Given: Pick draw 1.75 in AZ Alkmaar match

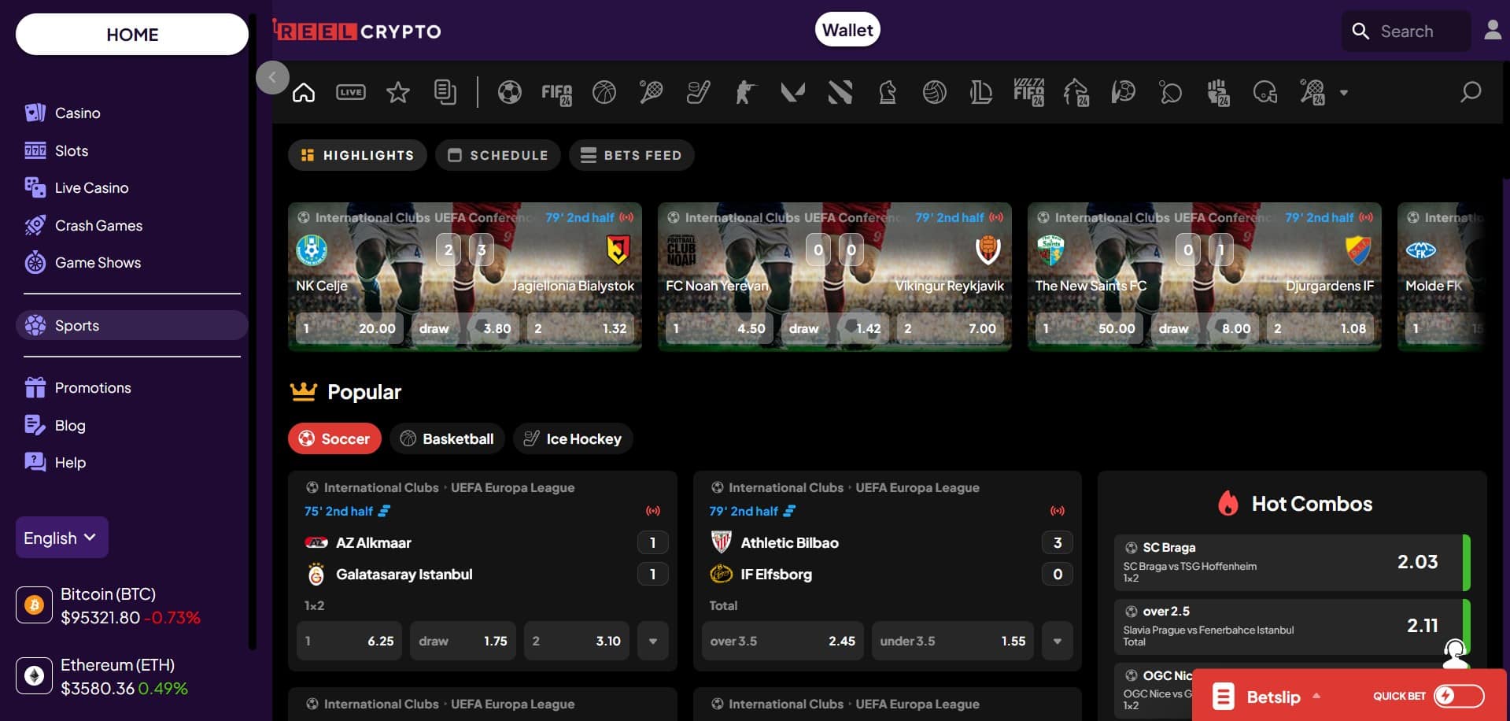Looking at the screenshot, I should tap(463, 641).
